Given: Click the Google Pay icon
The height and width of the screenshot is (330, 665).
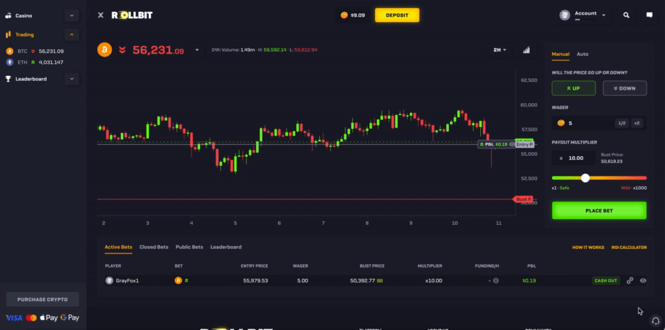Looking at the screenshot, I should point(70,318).
